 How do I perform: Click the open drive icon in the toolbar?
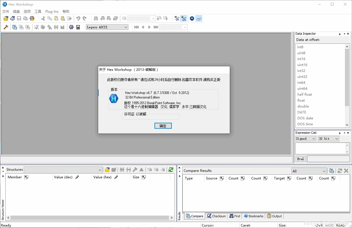point(12,19)
